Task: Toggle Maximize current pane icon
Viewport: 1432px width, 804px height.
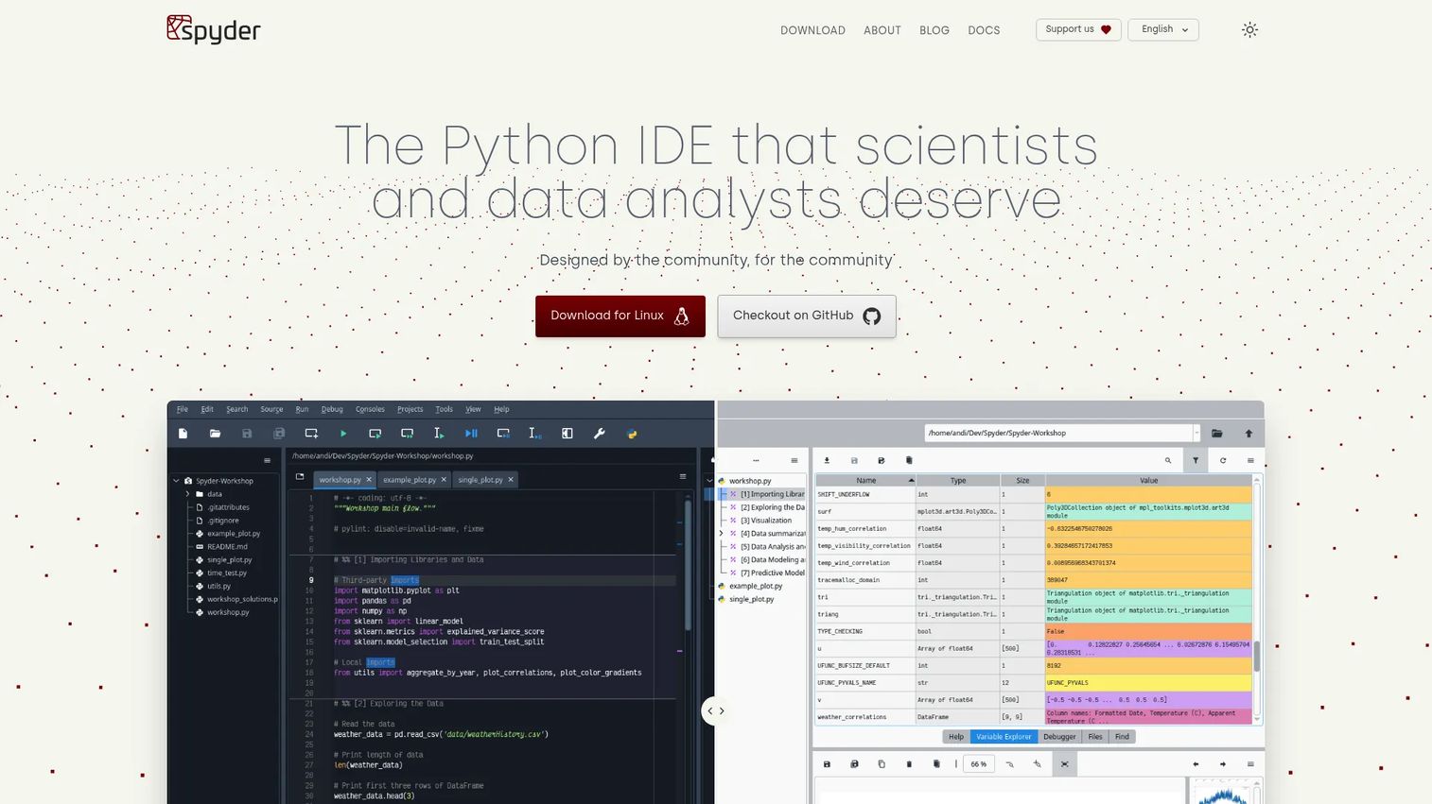Action: pyautogui.click(x=568, y=434)
